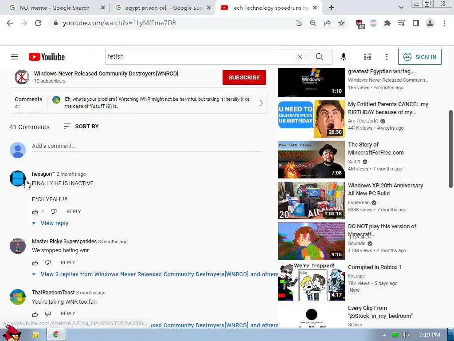Viewport: 454px width, 341px height.
Task: Open the YouTube apps grid
Action: 368,57
